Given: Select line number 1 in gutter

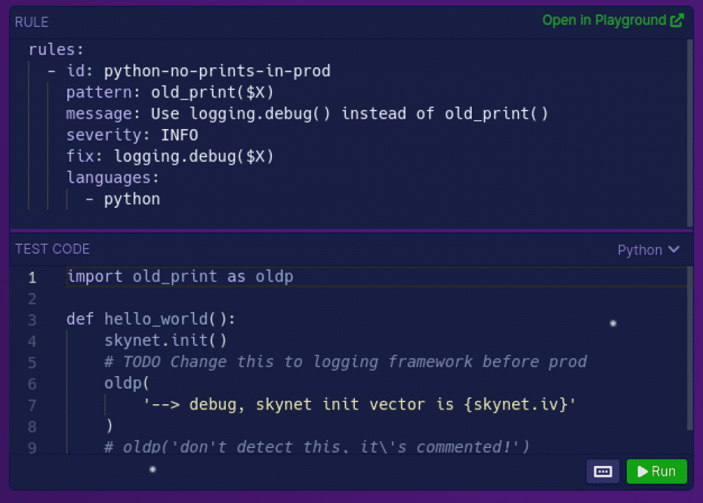Looking at the screenshot, I should click(x=32, y=277).
